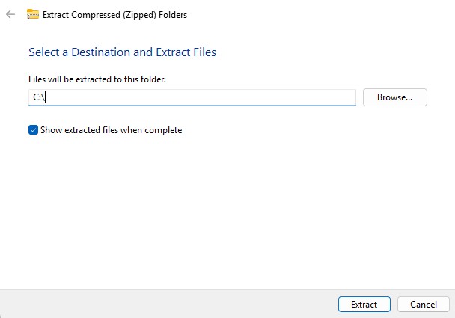Click the word 'Zipped' in the window title
This screenshot has height=318, width=455.
tap(139, 15)
